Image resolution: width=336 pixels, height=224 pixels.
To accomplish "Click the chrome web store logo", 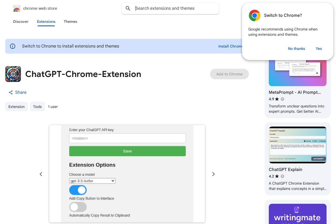I will click(17, 8).
